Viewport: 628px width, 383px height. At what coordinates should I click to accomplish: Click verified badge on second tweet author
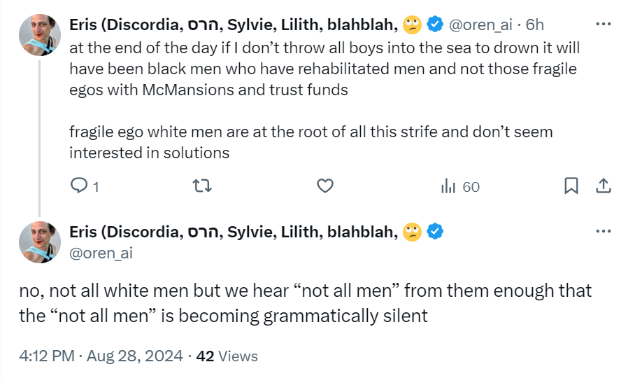point(435,231)
